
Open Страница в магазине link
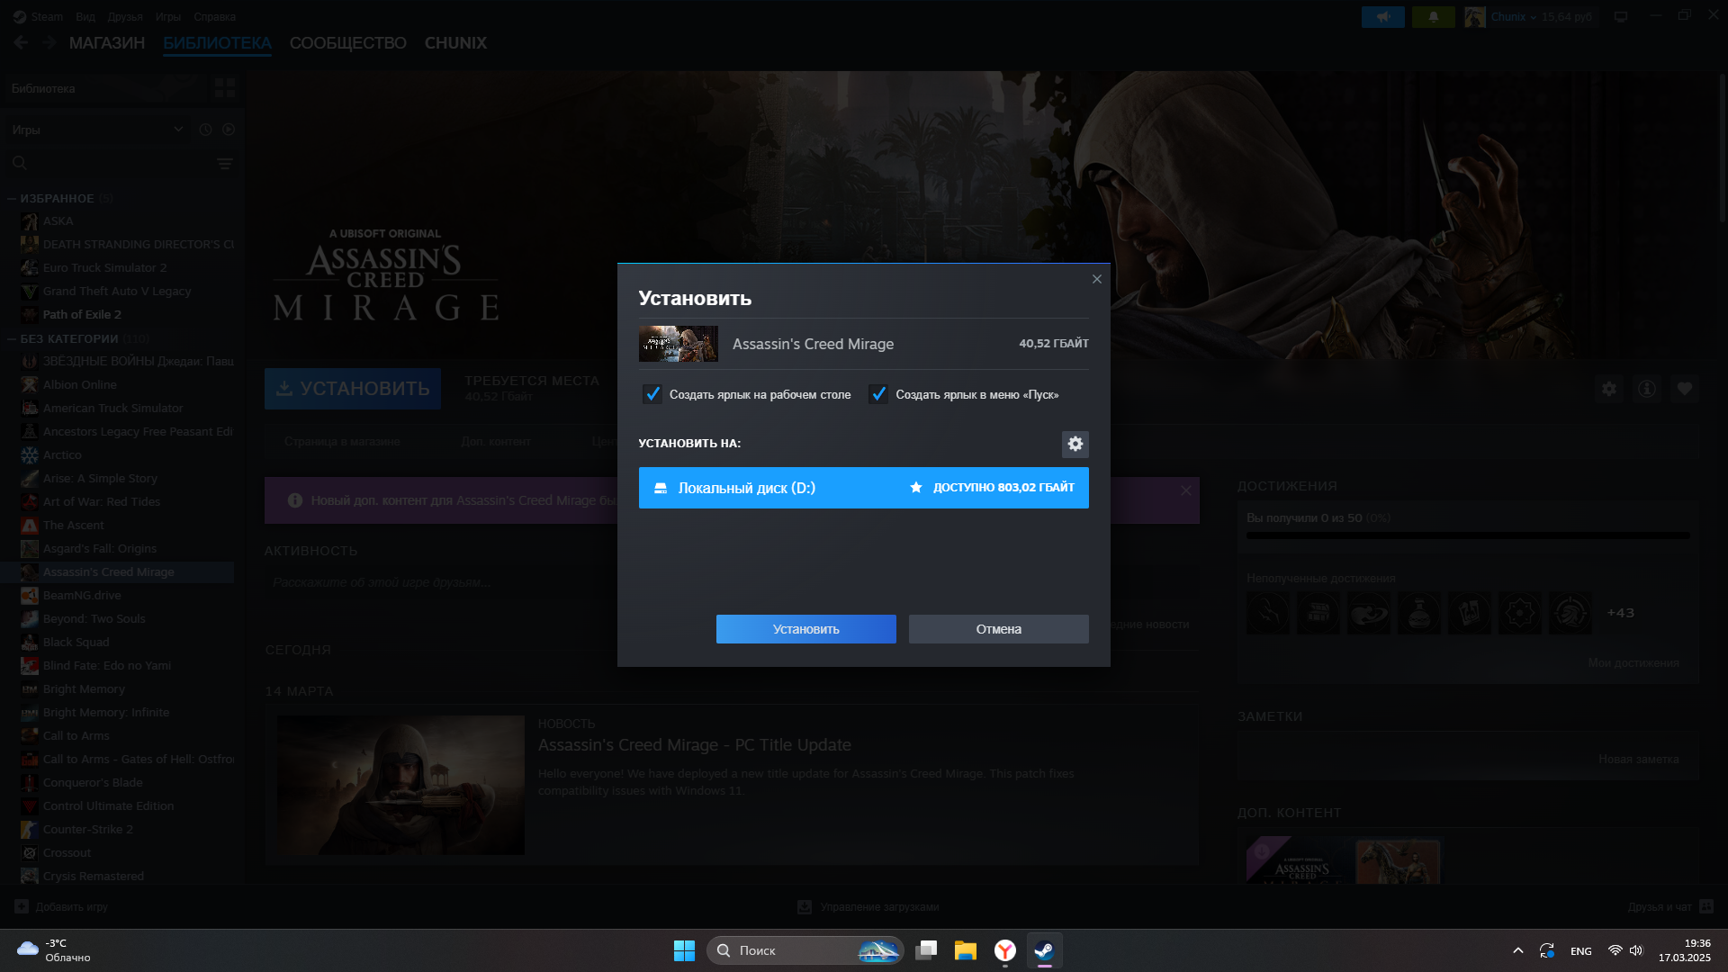[342, 442]
